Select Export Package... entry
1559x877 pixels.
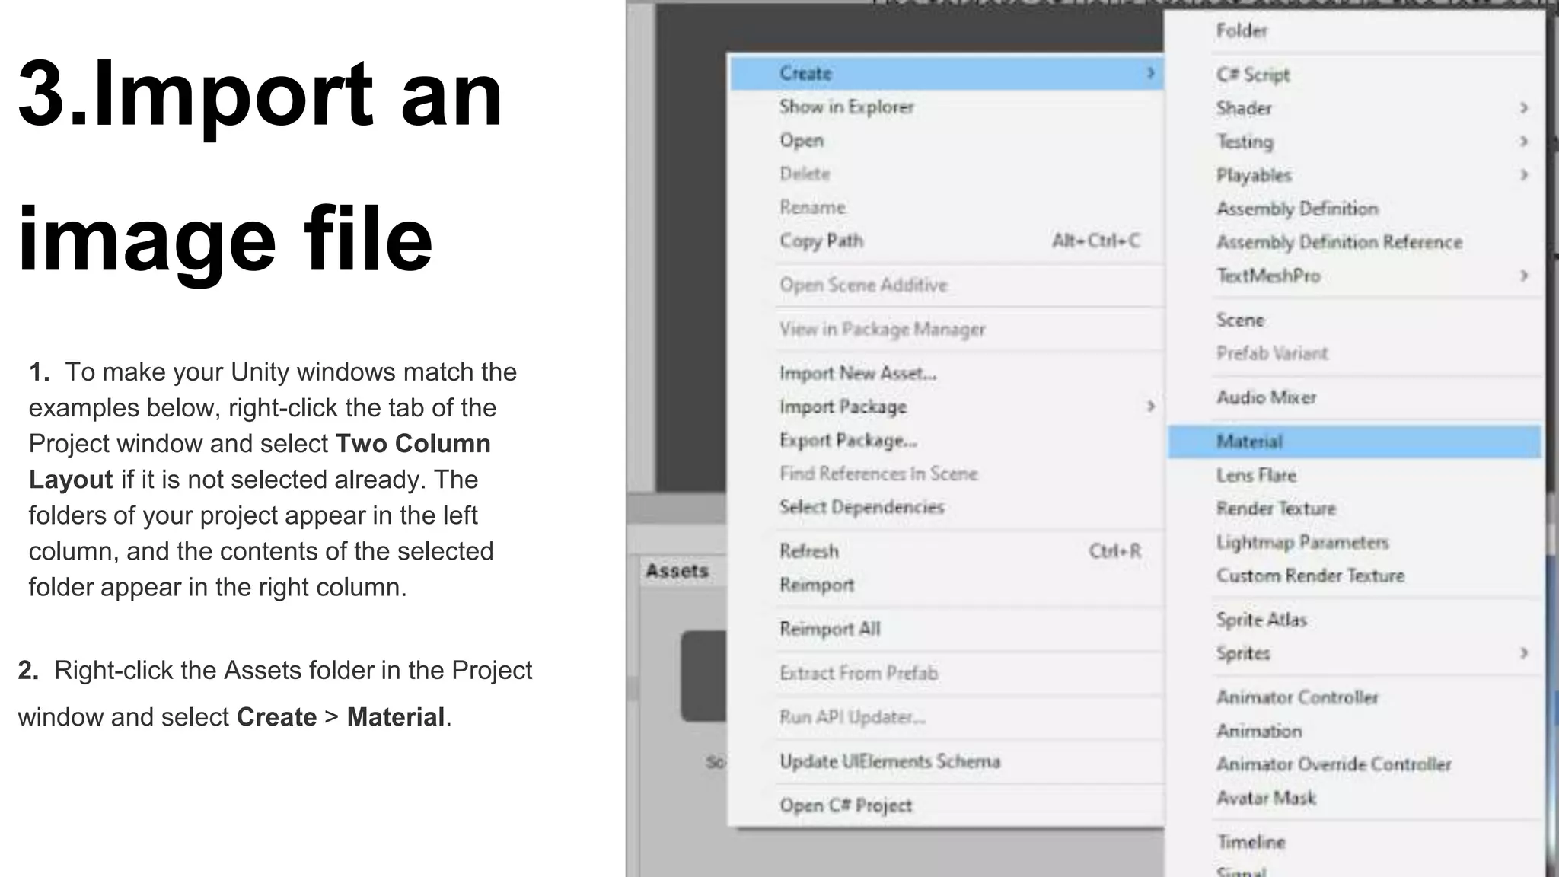pyautogui.click(x=946, y=440)
